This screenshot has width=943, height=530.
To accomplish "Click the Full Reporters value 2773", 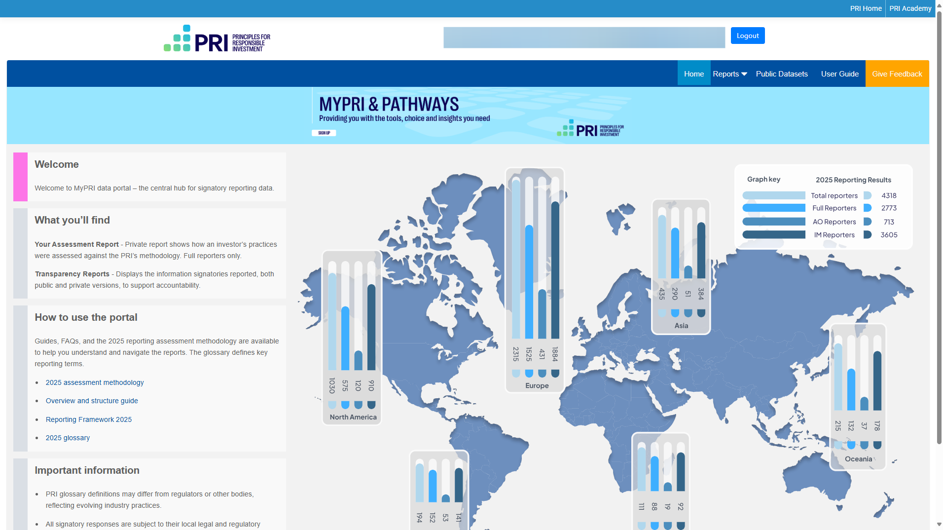I will click(x=889, y=208).
